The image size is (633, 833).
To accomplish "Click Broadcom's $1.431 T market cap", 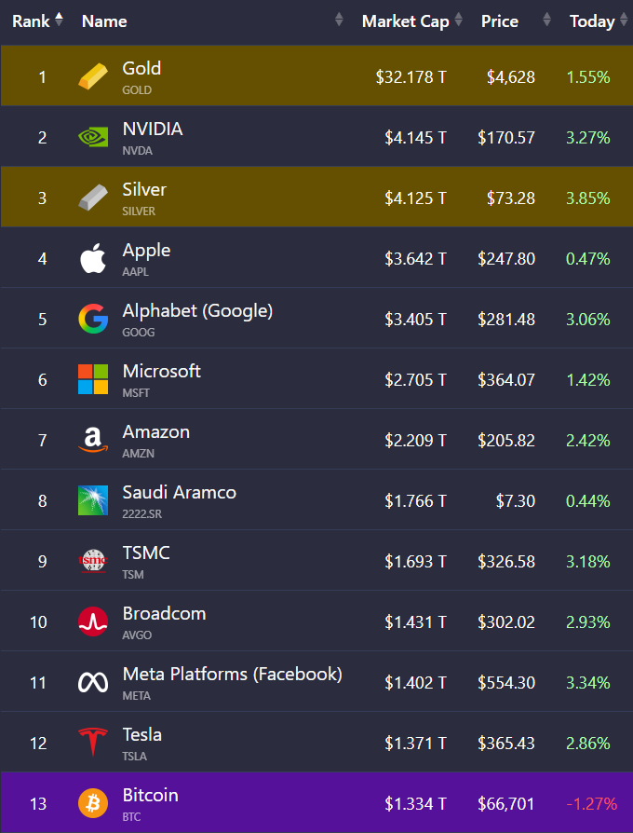I will [x=415, y=622].
